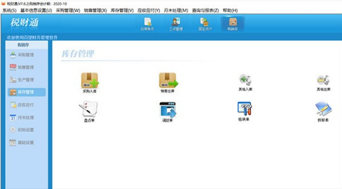Select 采购管理 in the left sidebar
The height and width of the screenshot is (189, 342).
tap(22, 55)
